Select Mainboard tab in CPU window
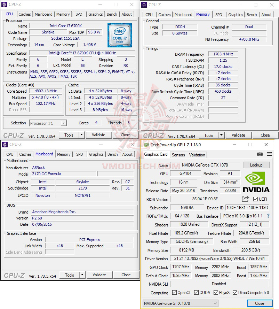 point(43,14)
